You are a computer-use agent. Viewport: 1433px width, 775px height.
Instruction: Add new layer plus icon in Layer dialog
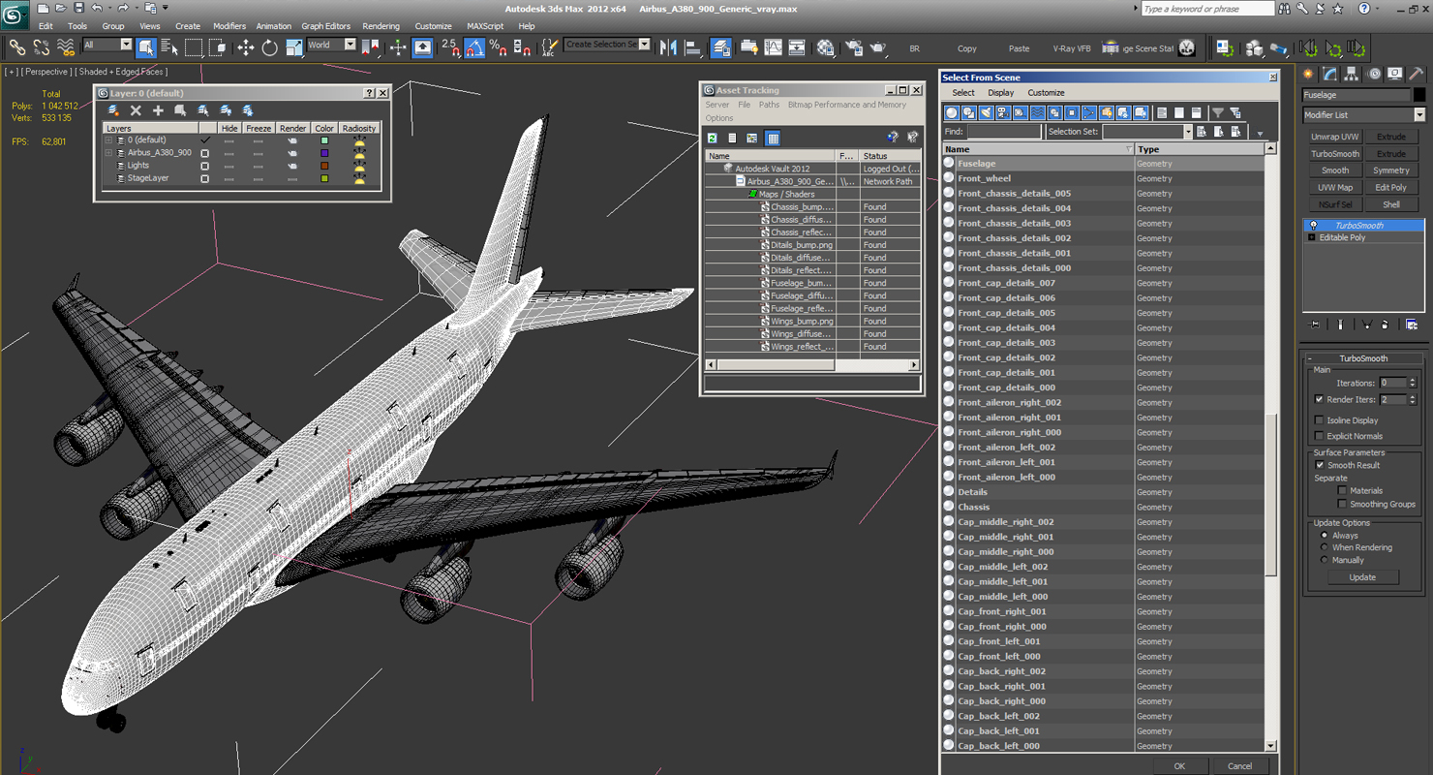coord(158,110)
